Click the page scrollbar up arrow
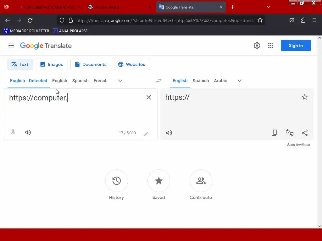The width and height of the screenshot is (322, 241). (x=319, y=38)
